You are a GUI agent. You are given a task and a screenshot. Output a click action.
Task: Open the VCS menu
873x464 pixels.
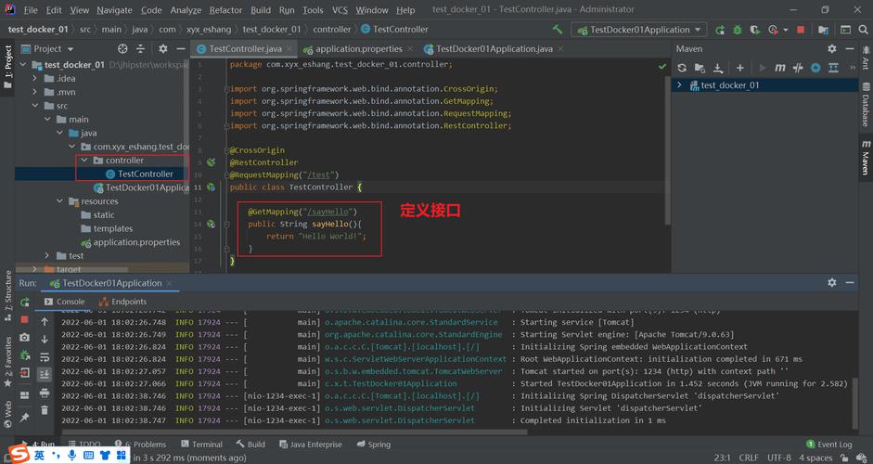(x=340, y=10)
